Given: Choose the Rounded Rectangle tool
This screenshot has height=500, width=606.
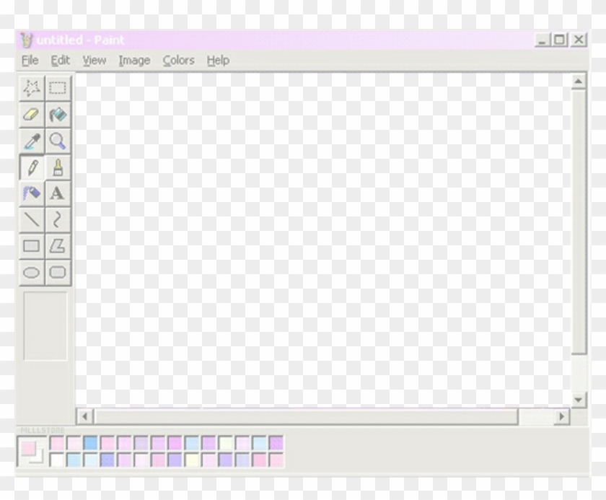Looking at the screenshot, I should (x=58, y=272).
